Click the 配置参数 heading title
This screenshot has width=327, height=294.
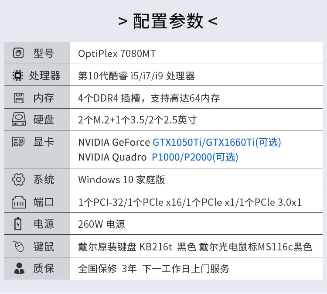[168, 21]
